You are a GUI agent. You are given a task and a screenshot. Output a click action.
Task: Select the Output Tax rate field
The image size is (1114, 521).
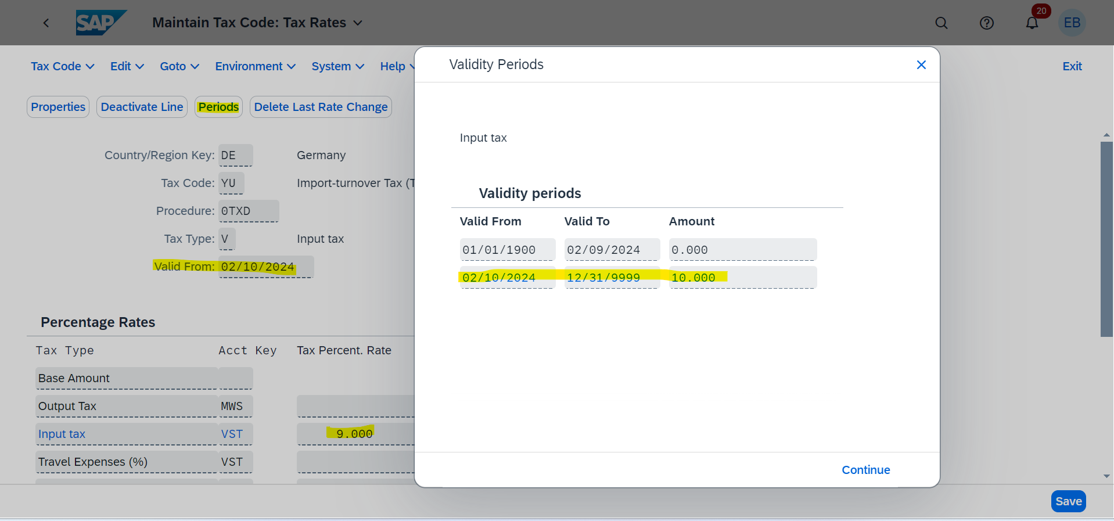tap(355, 406)
